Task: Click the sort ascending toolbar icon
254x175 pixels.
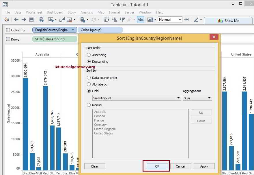Action: (x=115, y=20)
